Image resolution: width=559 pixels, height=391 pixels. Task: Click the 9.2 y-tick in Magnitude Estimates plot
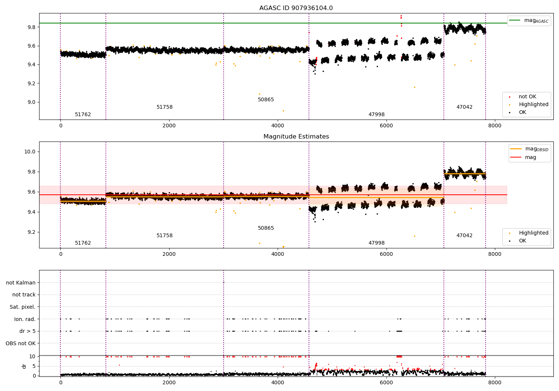(x=31, y=232)
